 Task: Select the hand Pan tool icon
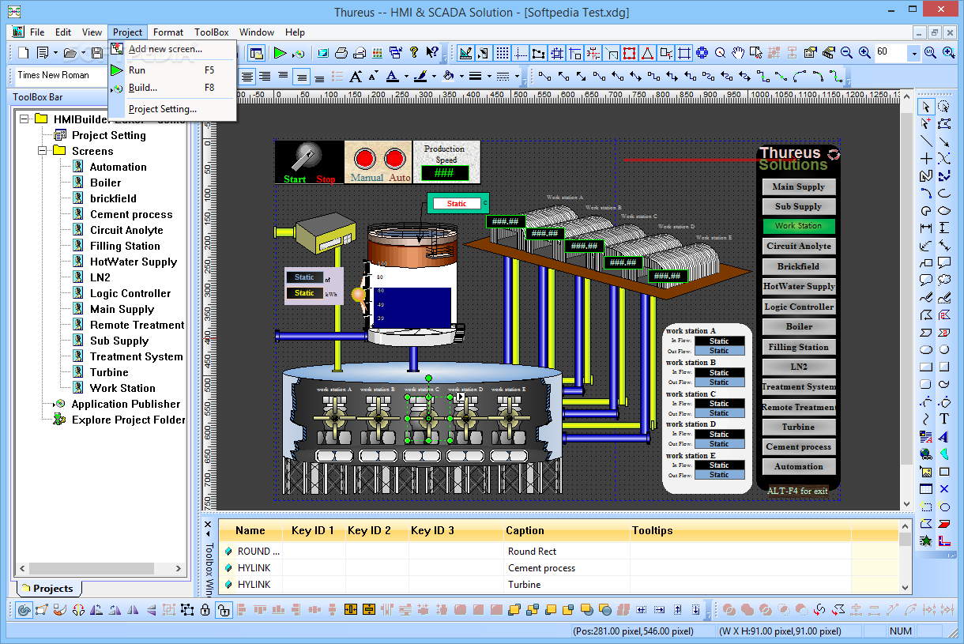coord(738,53)
